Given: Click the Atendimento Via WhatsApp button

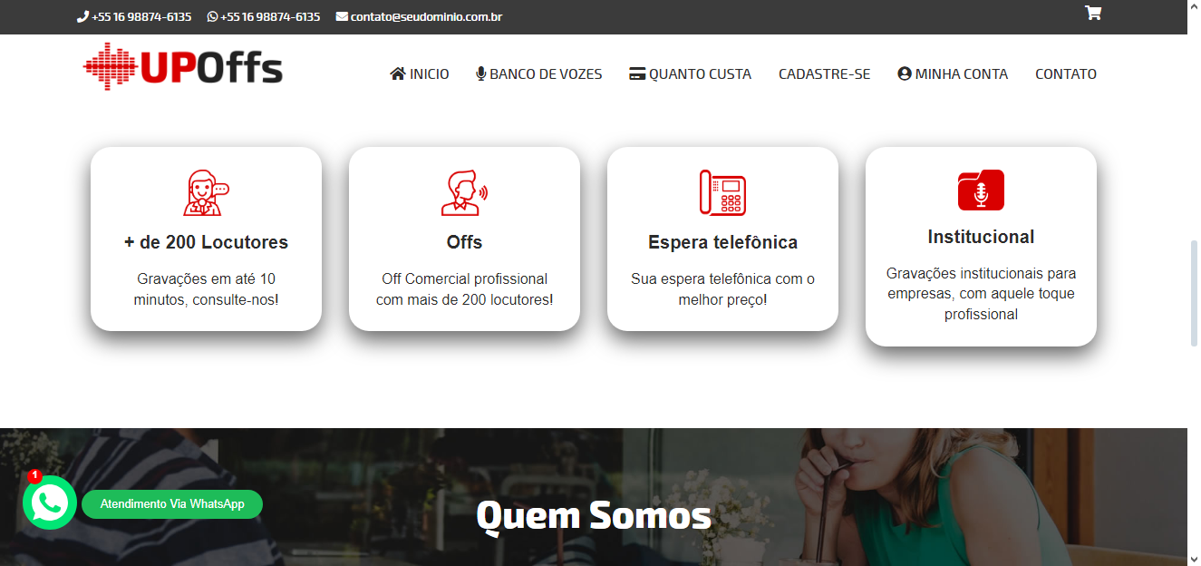Looking at the screenshot, I should [172, 504].
